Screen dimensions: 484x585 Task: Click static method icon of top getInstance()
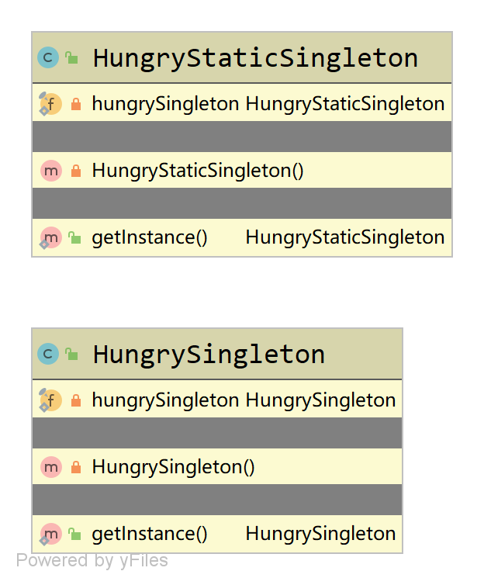(x=50, y=237)
